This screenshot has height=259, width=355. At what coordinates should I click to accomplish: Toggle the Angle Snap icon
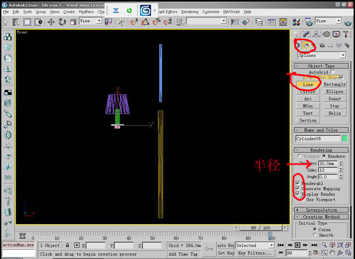(145, 22)
